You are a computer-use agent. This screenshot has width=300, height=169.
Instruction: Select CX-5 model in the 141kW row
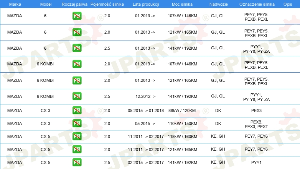tap(45, 162)
